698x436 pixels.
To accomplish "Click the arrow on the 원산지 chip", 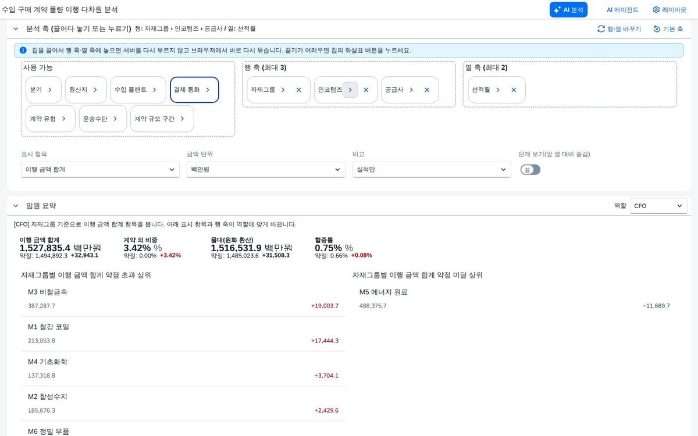I will tap(95, 90).
